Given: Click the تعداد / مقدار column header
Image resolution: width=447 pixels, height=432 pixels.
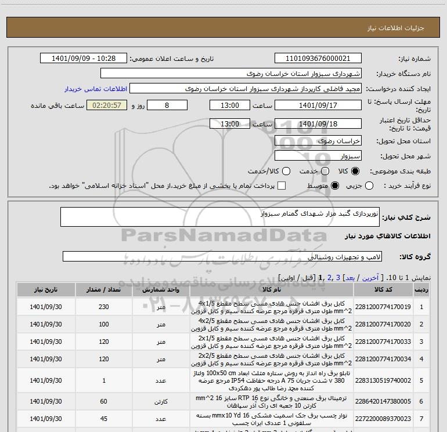Looking at the screenshot, I should tap(104, 289).
